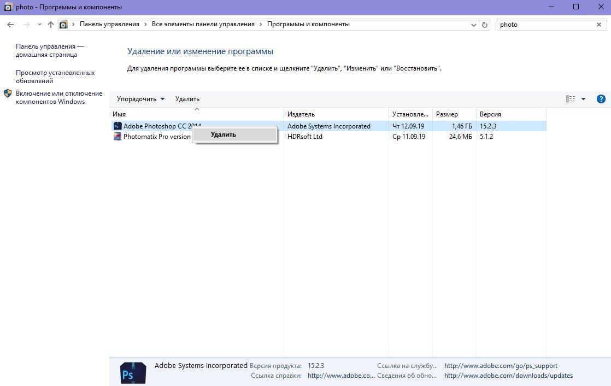The width and height of the screenshot is (611, 386).
Task: Click the ps_support URL in details pane
Action: [501, 366]
